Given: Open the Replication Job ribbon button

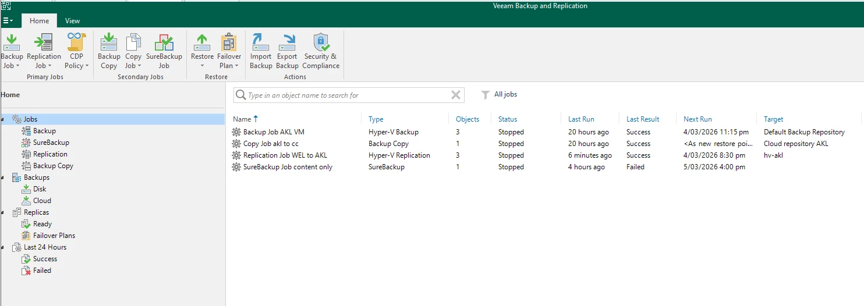Looking at the screenshot, I should pos(44,43).
